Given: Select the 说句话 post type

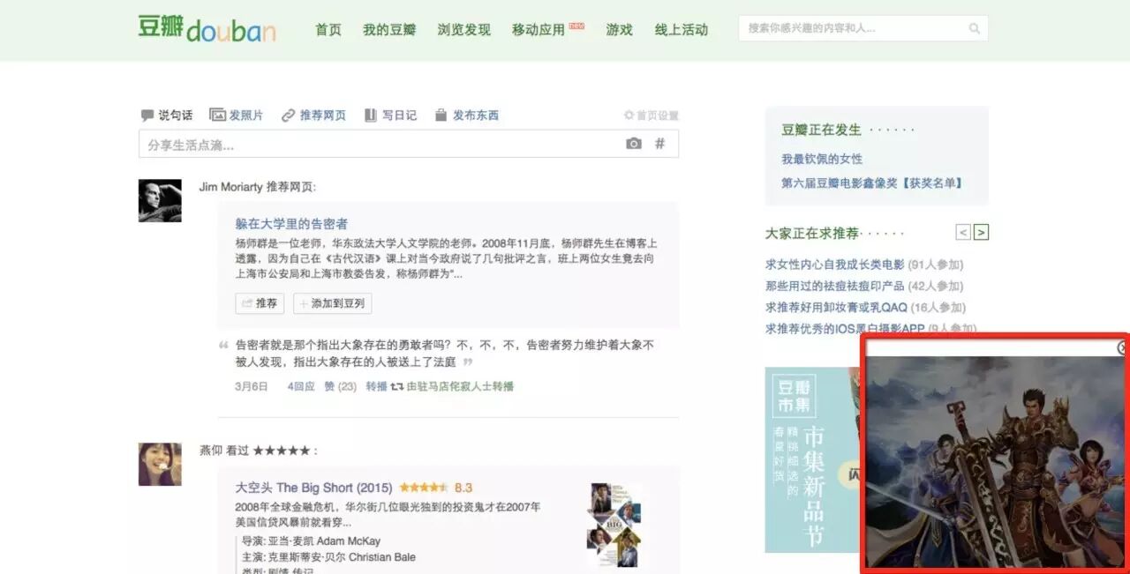Looking at the screenshot, I should 167,116.
